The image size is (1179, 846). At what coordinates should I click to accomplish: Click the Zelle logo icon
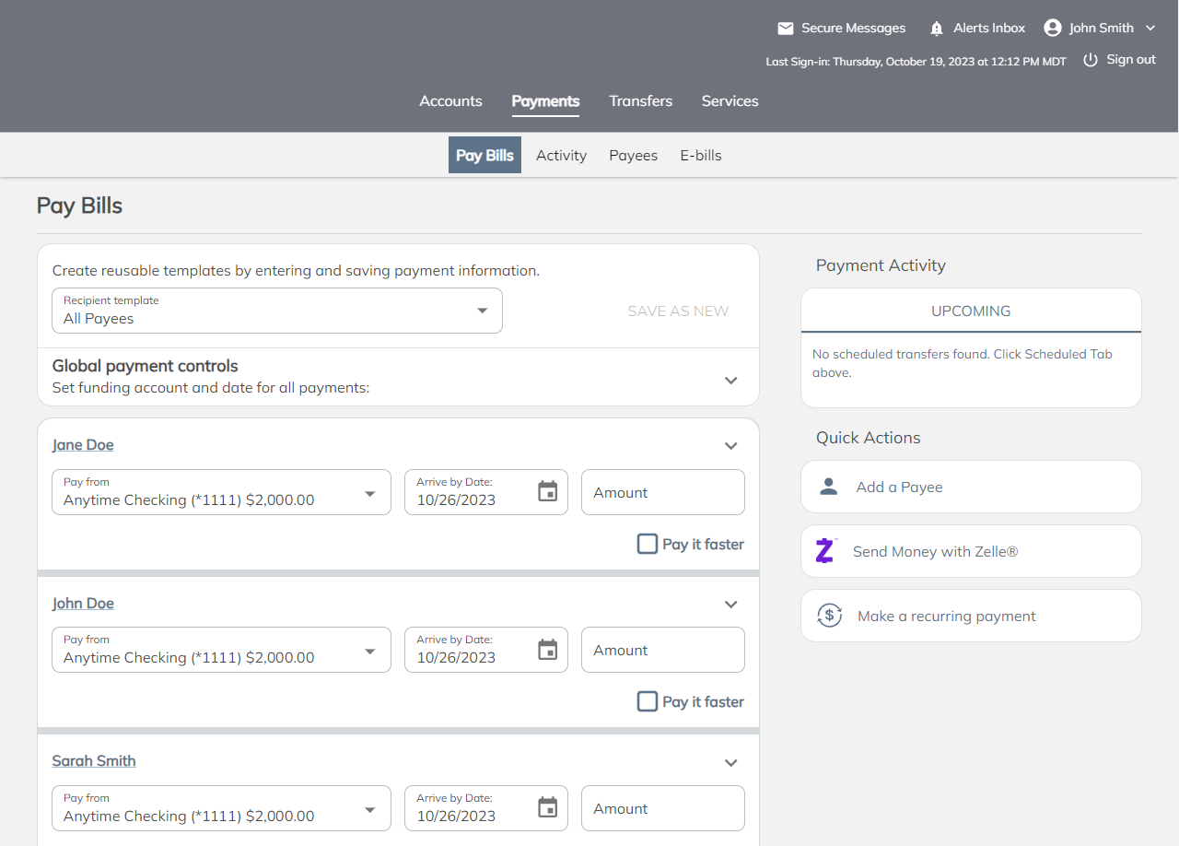pos(825,551)
